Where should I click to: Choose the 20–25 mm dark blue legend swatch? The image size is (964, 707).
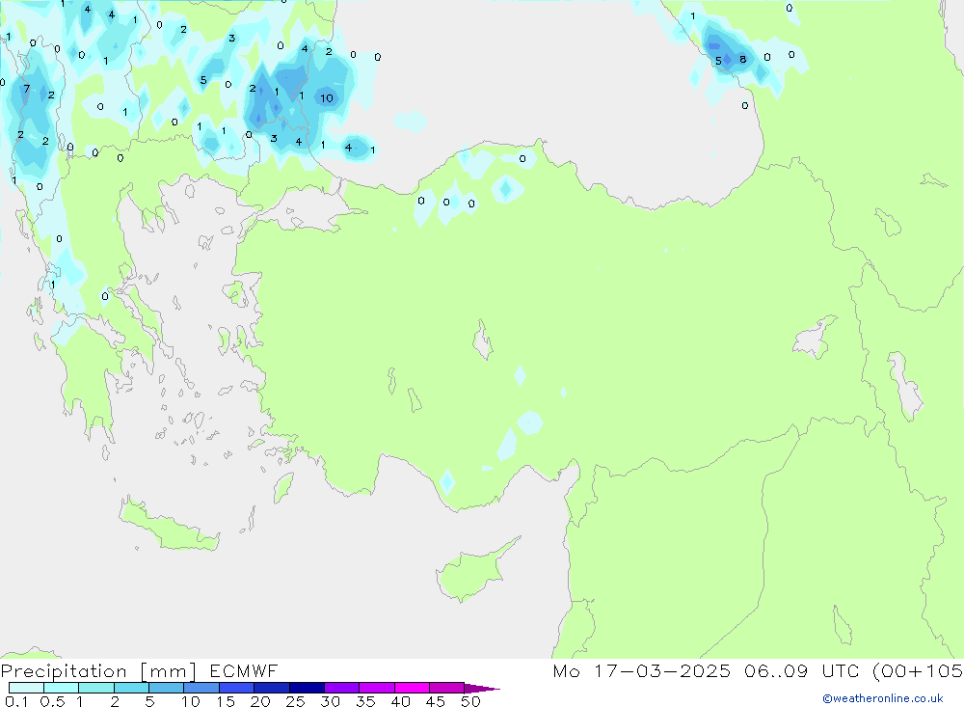(x=271, y=688)
